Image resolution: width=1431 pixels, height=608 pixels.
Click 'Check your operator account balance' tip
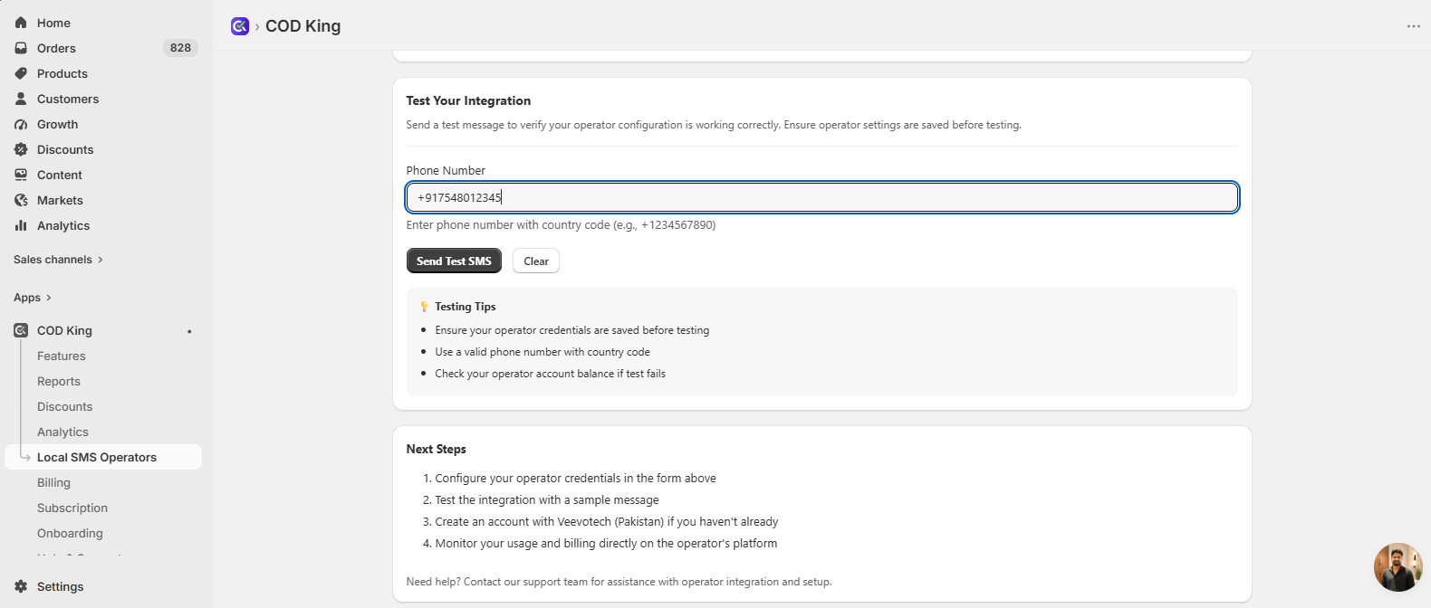pyautogui.click(x=551, y=374)
